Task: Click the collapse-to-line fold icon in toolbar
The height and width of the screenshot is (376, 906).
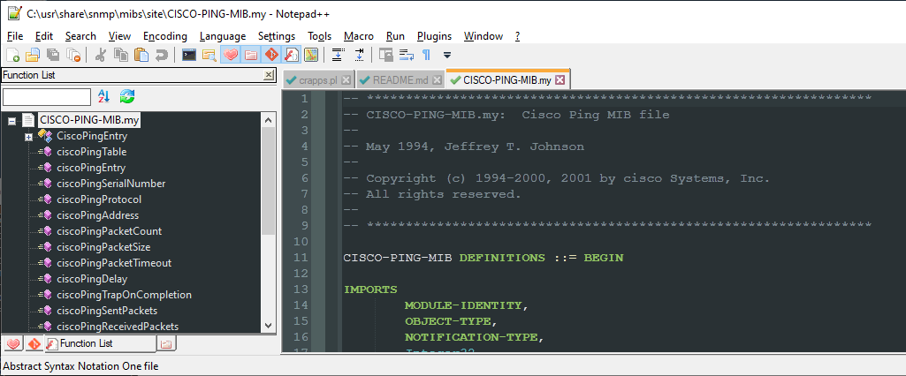Action: [x=339, y=55]
